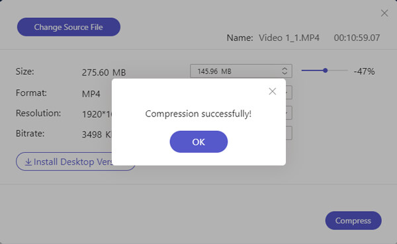Click inside the 145.96 MB size field

tap(236, 71)
